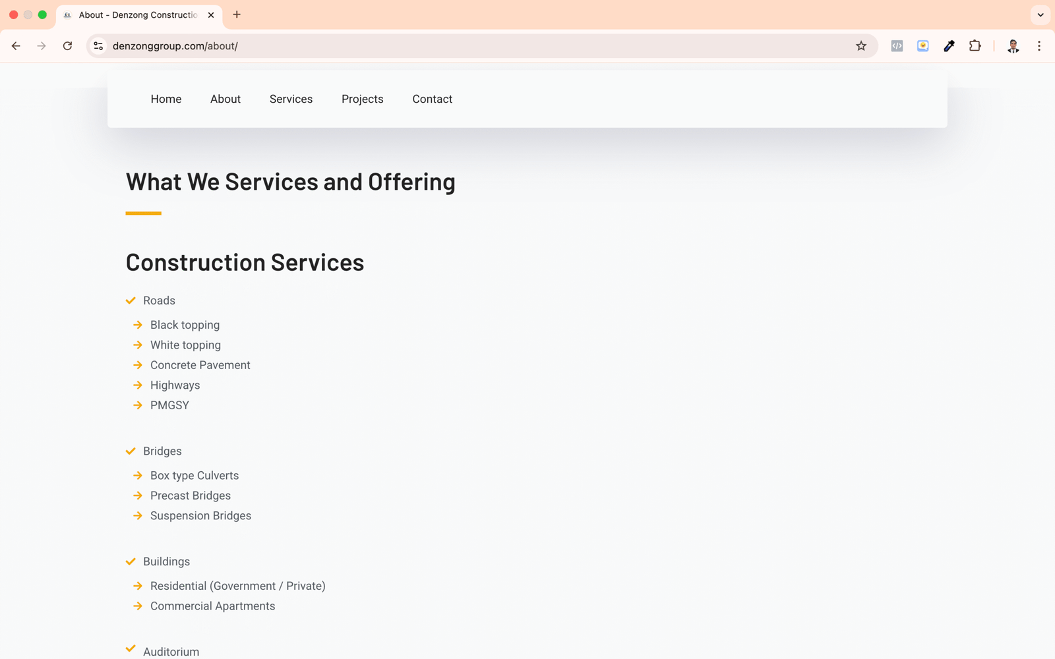Bookmark this page with the star icon
The image size is (1055, 659).
point(860,46)
